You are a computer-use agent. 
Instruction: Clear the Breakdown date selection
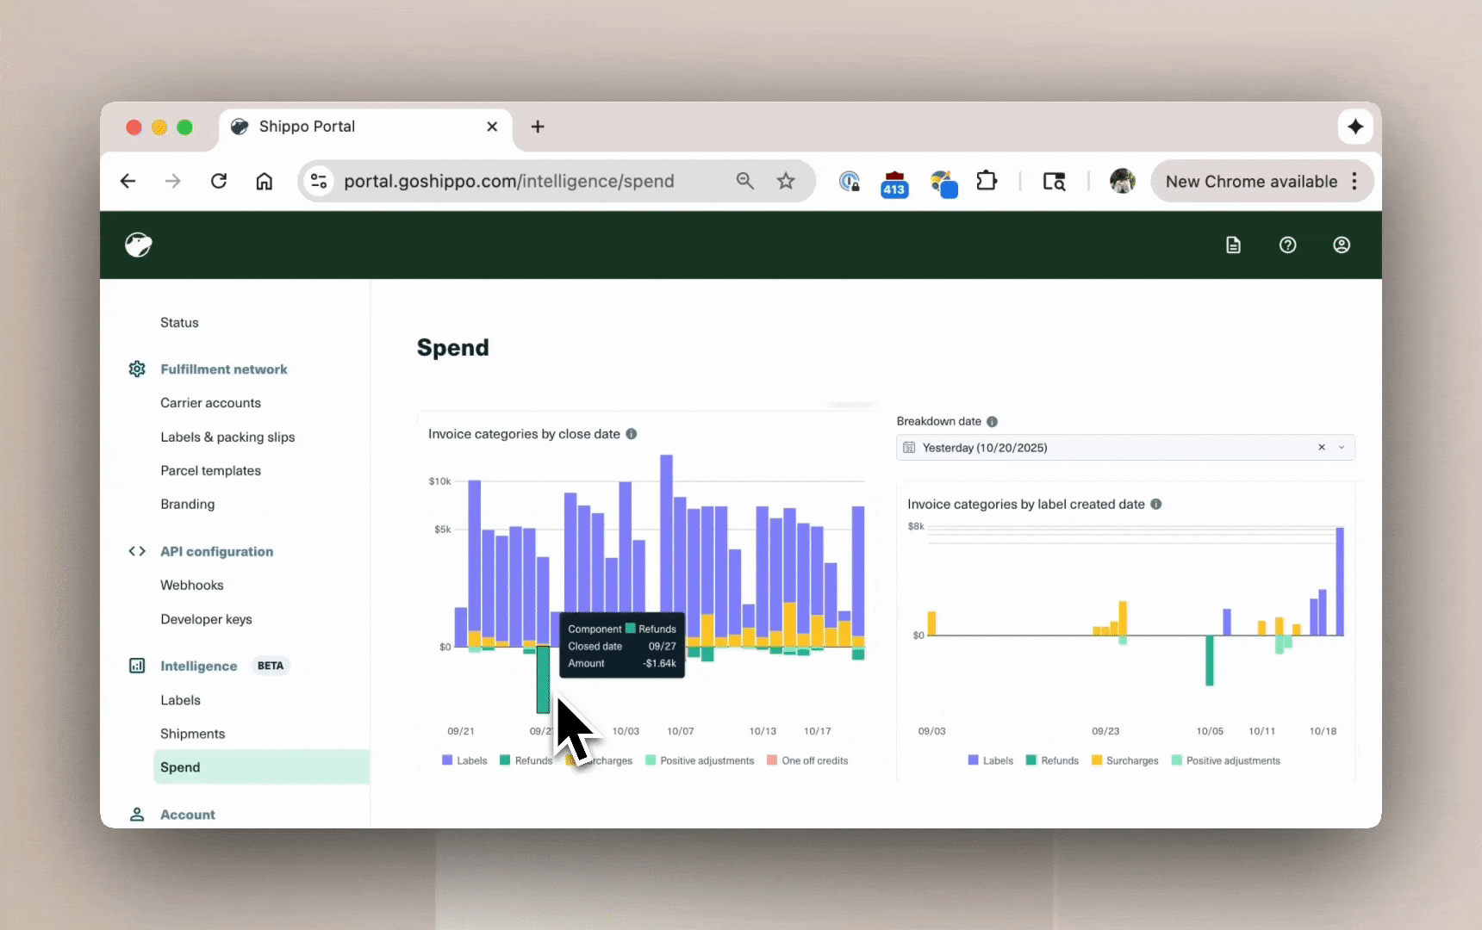coord(1322,448)
